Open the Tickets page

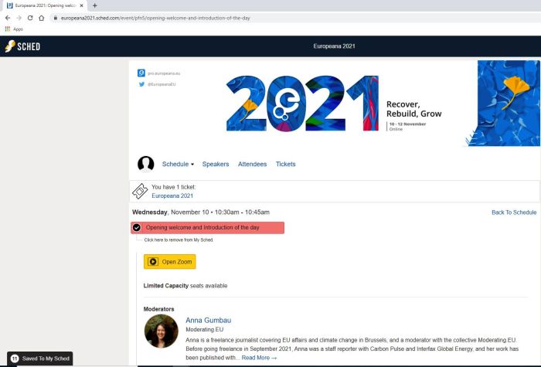[x=286, y=164]
